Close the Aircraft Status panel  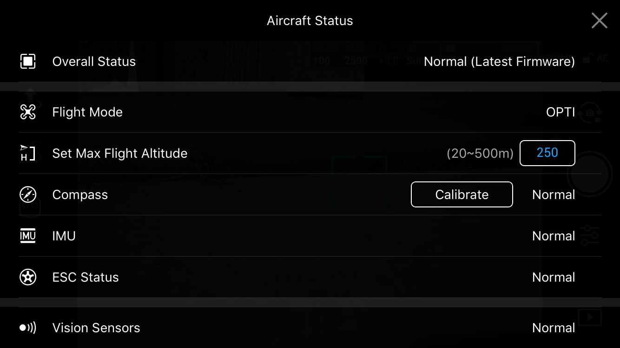[599, 20]
